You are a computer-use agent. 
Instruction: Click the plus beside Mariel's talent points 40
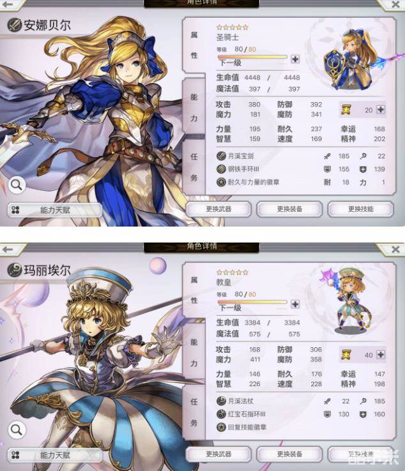coord(381,355)
